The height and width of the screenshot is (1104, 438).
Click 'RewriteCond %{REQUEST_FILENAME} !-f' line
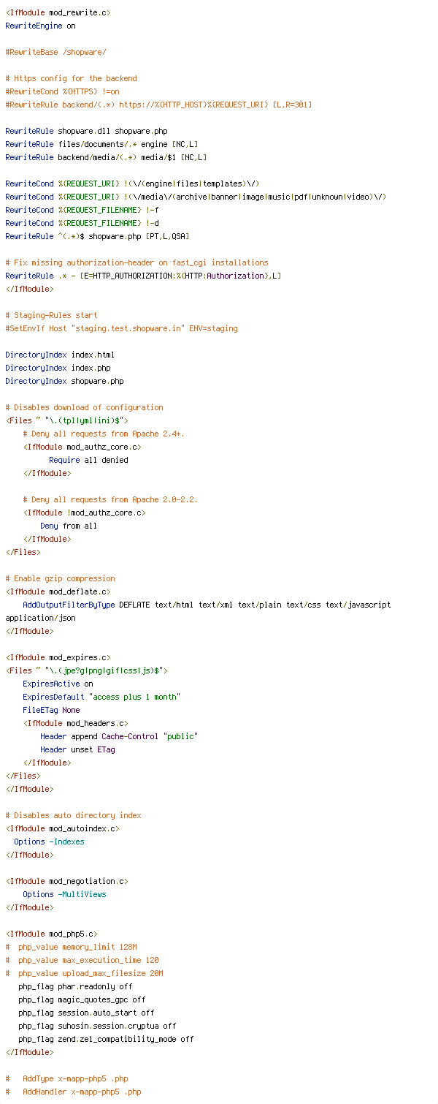[82, 210]
